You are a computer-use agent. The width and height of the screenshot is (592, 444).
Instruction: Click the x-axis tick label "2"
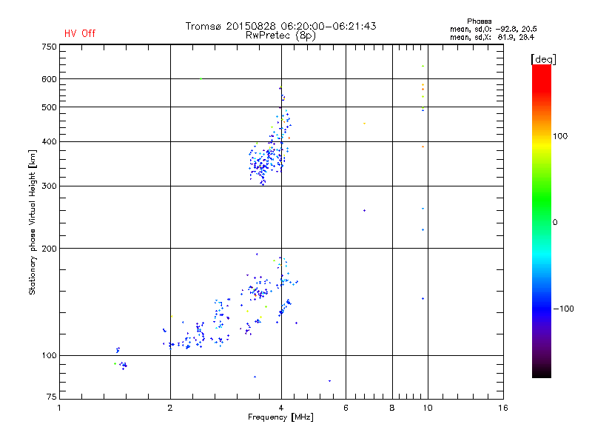pos(170,408)
